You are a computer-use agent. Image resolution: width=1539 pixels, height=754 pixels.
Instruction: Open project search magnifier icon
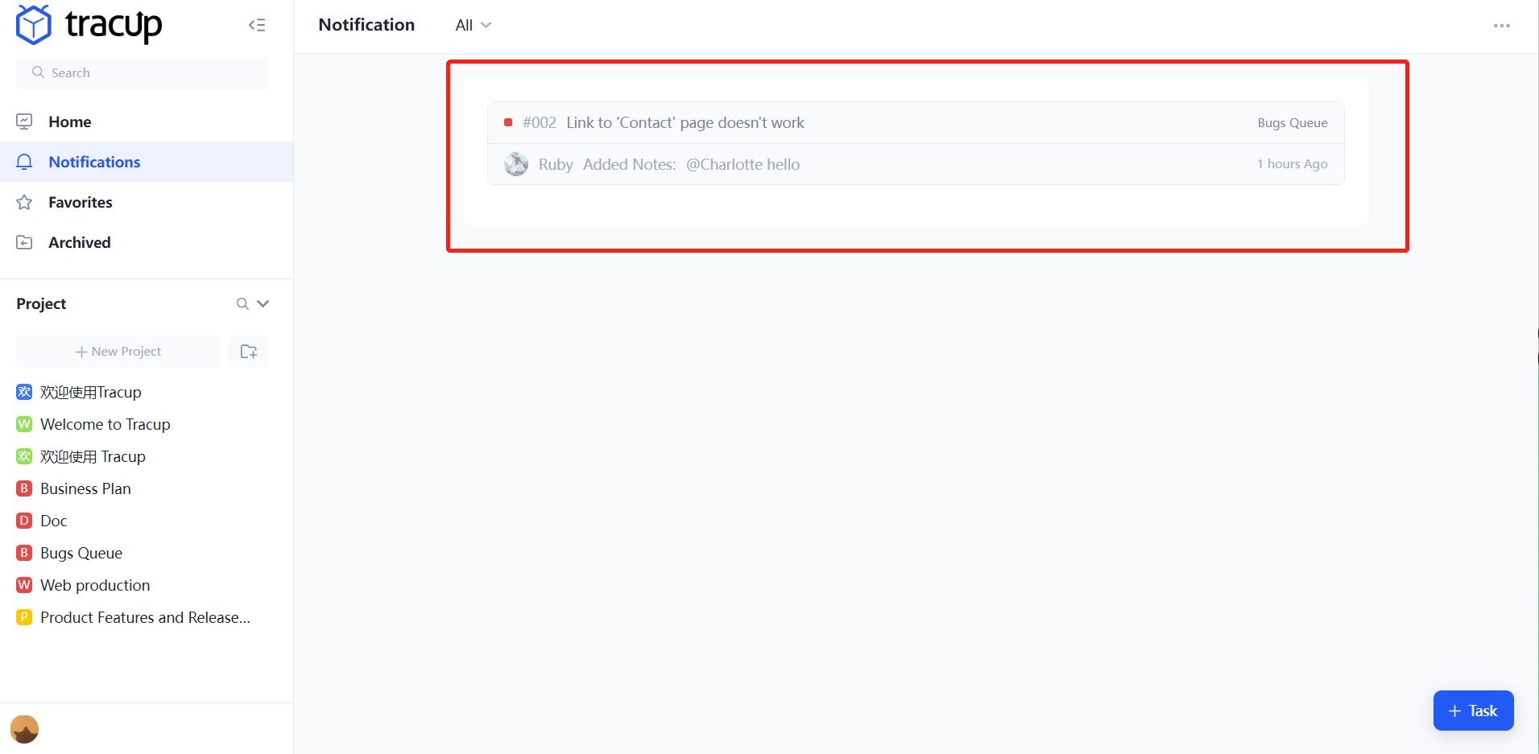242,304
